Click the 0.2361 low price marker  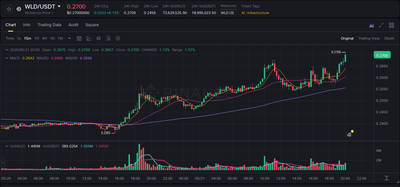(106, 133)
